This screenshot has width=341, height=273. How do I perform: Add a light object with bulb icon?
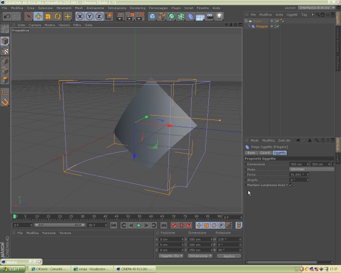tap(220, 17)
